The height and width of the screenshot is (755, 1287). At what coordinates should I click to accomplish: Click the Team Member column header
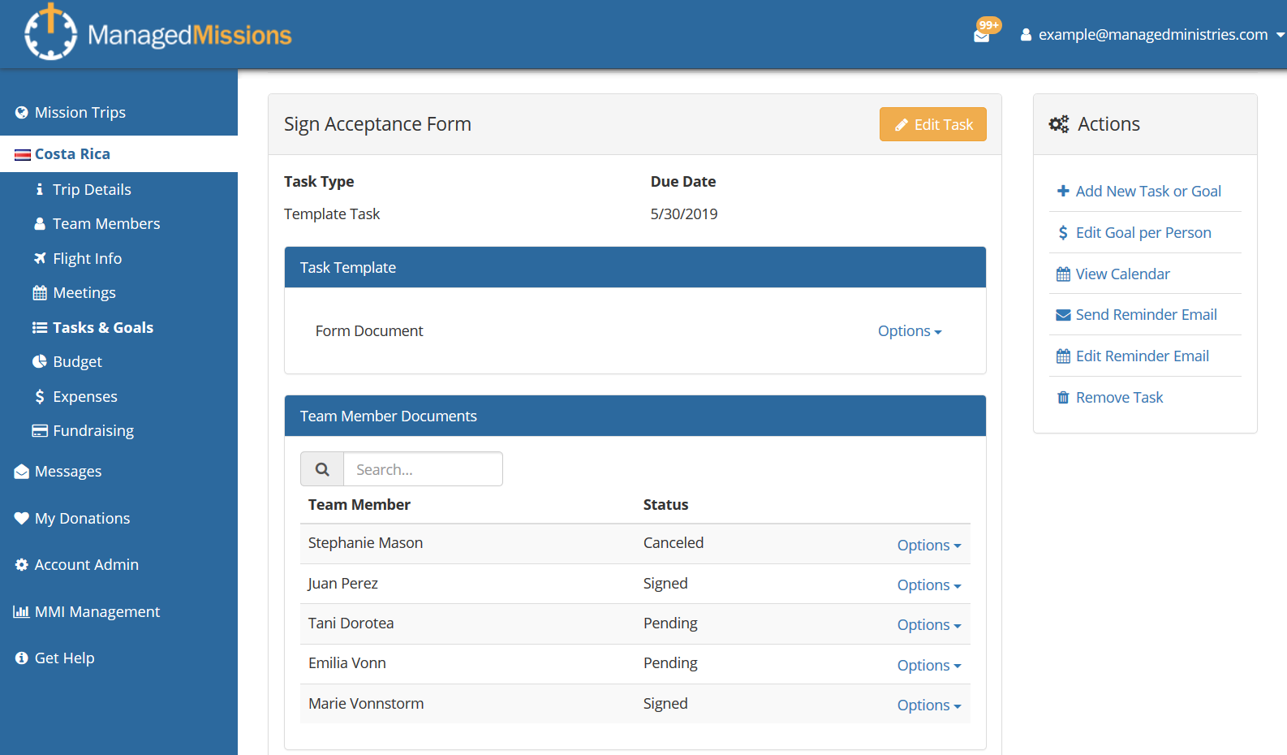click(x=359, y=505)
